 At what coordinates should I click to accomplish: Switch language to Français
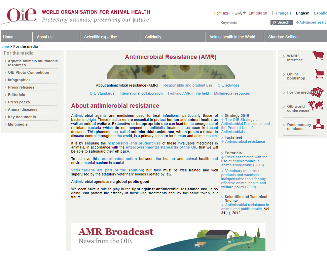(x=284, y=13)
